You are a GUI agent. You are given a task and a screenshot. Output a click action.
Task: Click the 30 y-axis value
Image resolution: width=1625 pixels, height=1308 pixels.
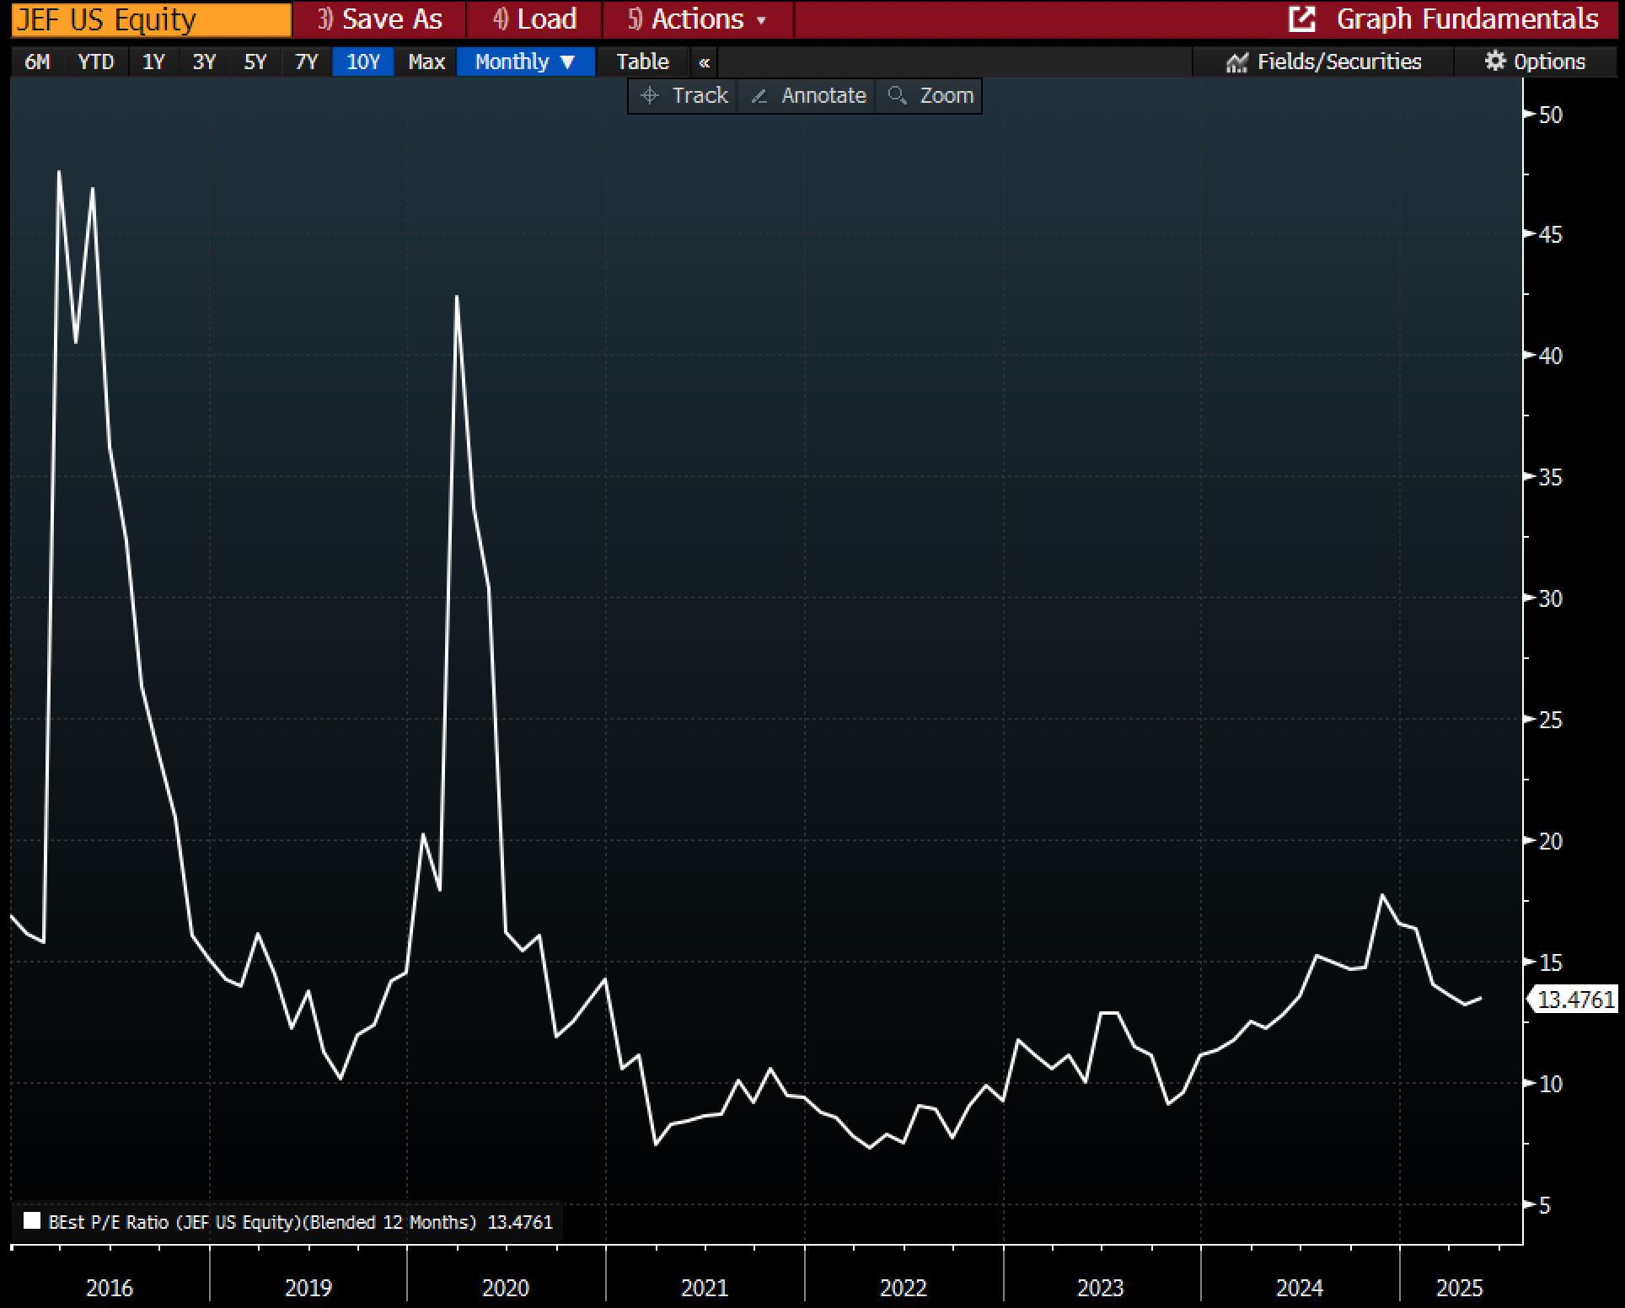(x=1551, y=598)
